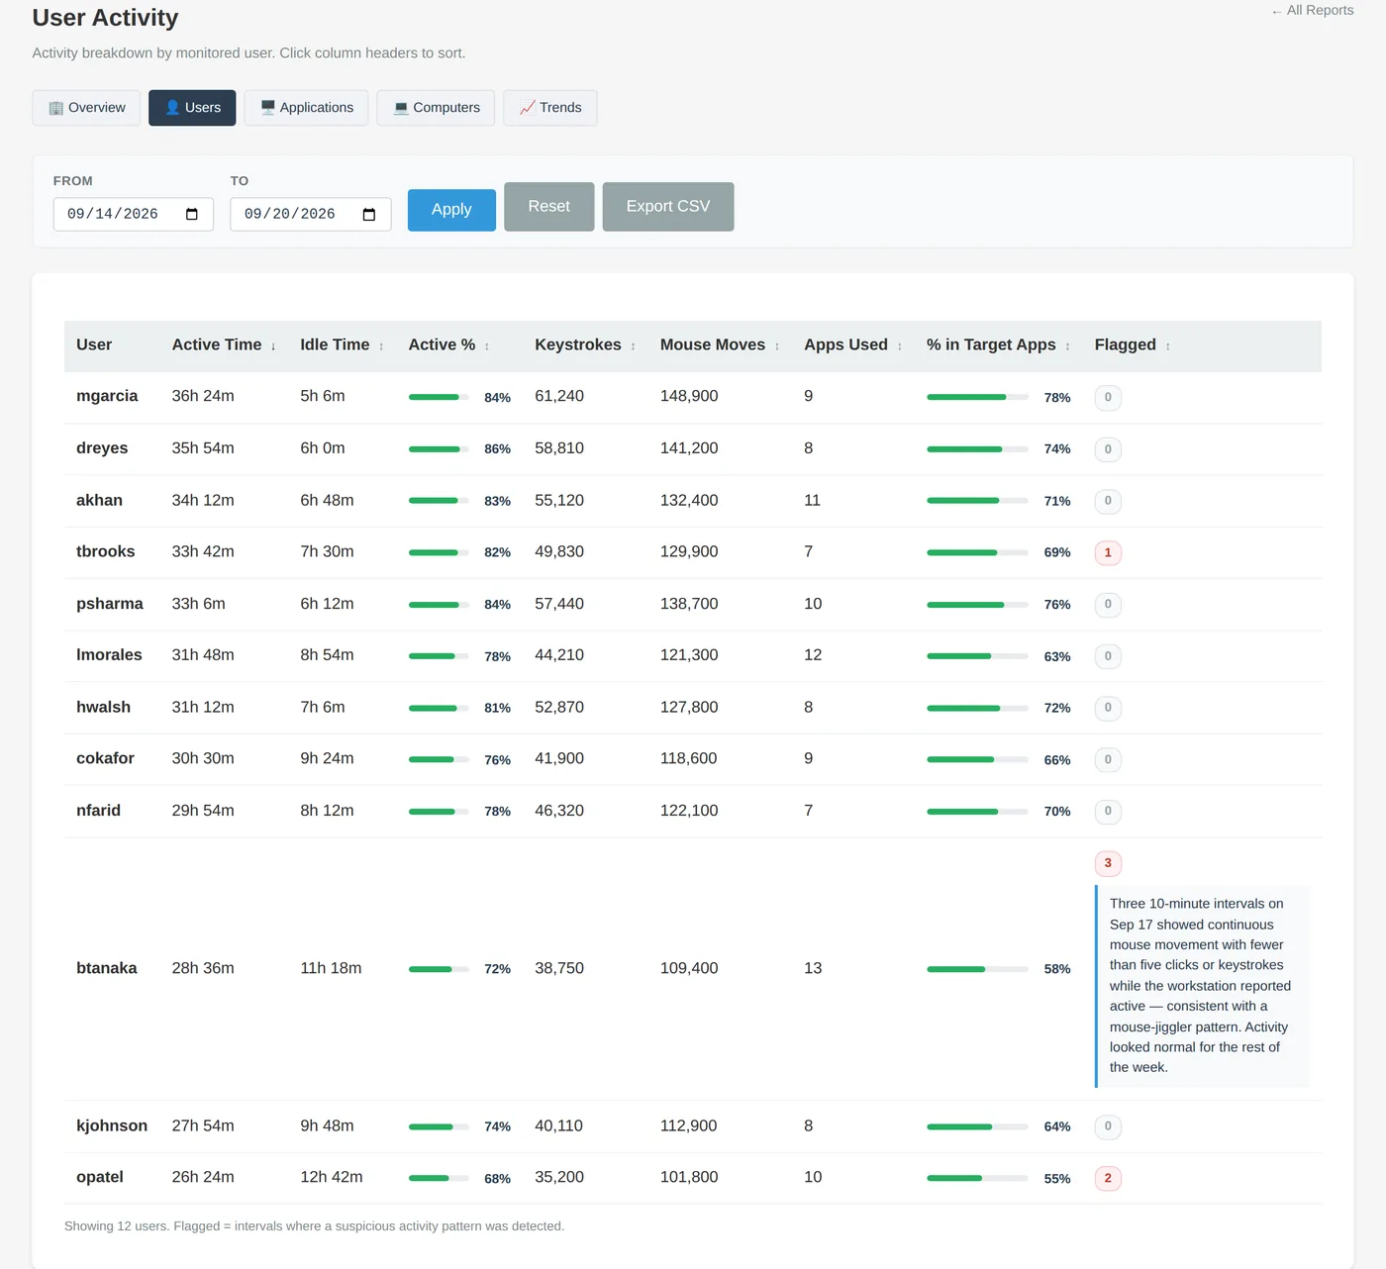Expand the flagged badge for tbrooks
The image size is (1386, 1269).
pyautogui.click(x=1108, y=552)
